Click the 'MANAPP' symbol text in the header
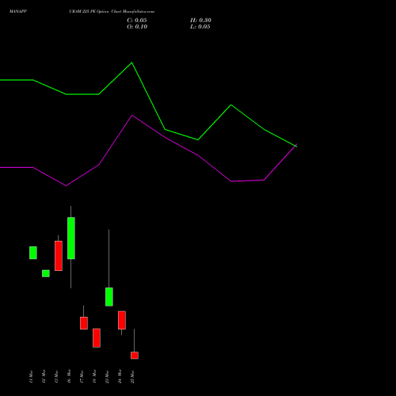 point(18,11)
